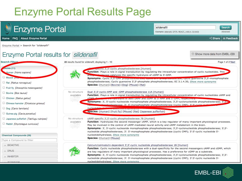Select the Rabbit Oryctolagus cuniculus checkbox

[x=4, y=124]
